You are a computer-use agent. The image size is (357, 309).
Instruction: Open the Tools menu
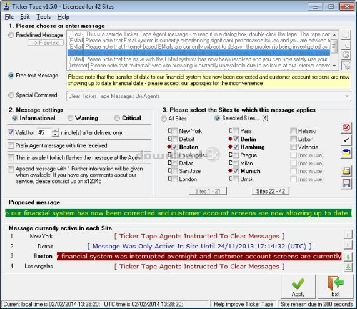44,17
